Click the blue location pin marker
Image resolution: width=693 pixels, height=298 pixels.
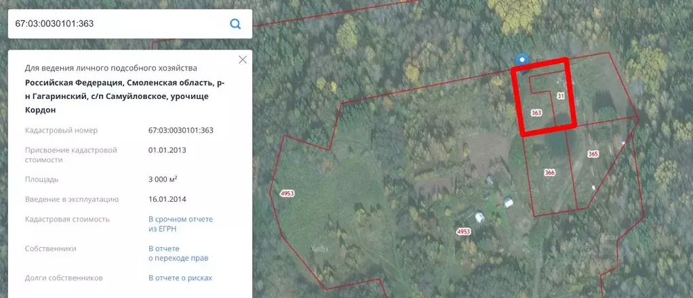(x=522, y=62)
